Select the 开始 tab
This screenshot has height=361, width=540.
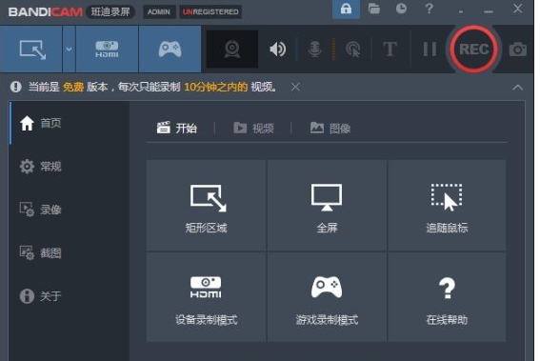(x=177, y=129)
